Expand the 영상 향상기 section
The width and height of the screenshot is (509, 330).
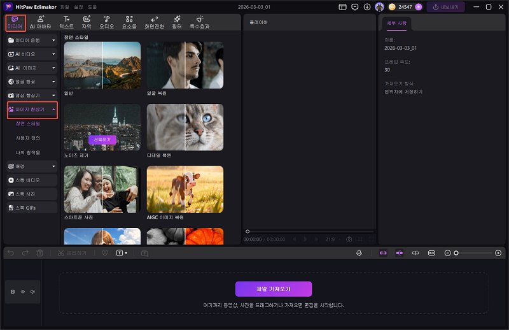click(32, 96)
